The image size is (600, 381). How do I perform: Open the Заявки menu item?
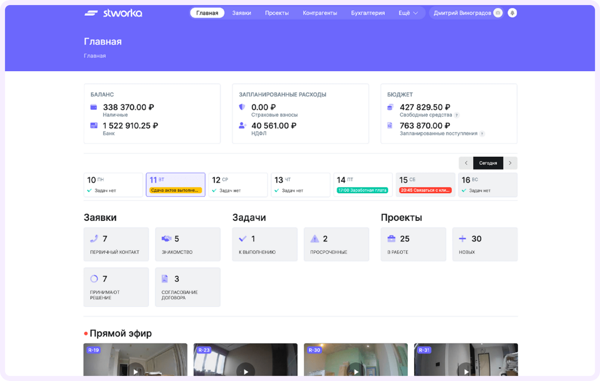241,13
